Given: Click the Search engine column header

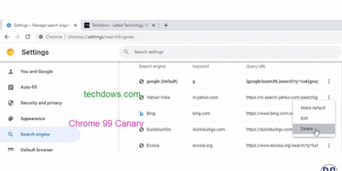Looking at the screenshot, I should point(152,66).
